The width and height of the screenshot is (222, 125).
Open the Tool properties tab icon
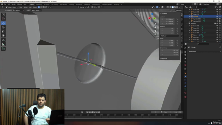pyautogui.click(x=185, y=48)
